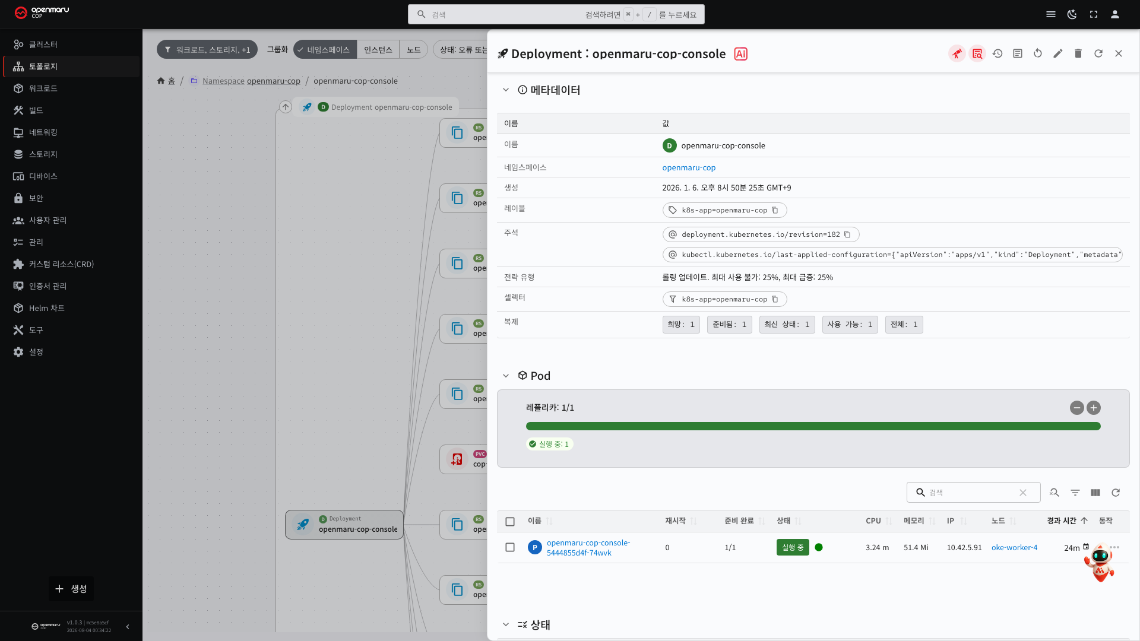Navigate up using topology arrow icon
The image size is (1140, 641).
click(x=286, y=107)
